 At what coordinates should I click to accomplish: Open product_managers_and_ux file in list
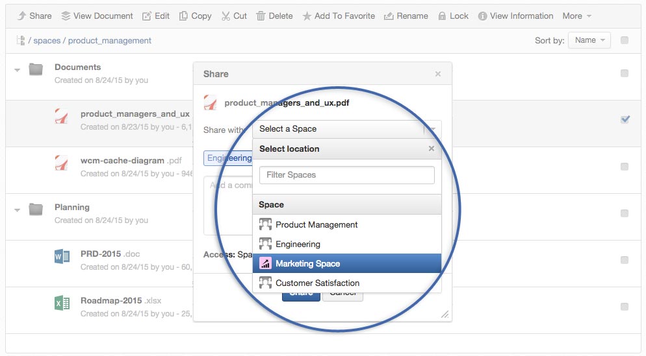135,114
